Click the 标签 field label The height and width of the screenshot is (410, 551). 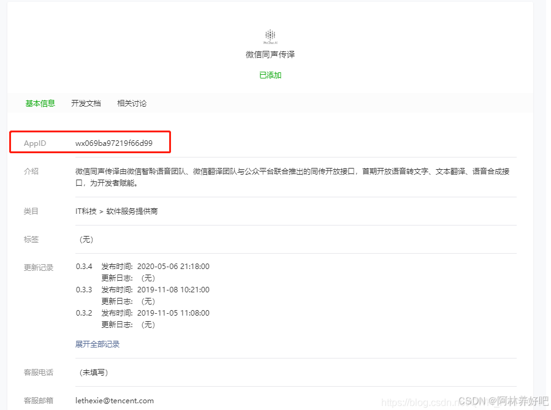[31, 239]
